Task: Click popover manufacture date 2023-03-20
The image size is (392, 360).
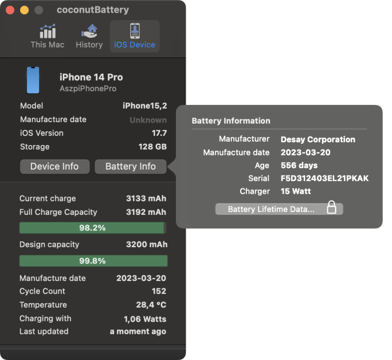Action: coord(305,153)
